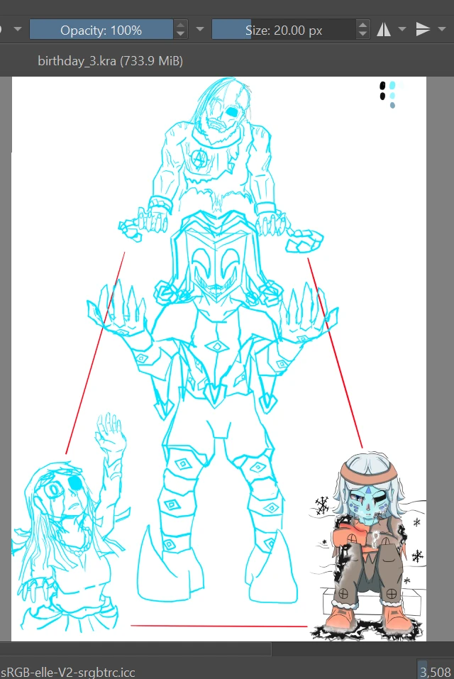The image size is (454, 679).
Task: Switch to the birthday_3.kra document tab
Action: pos(110,62)
